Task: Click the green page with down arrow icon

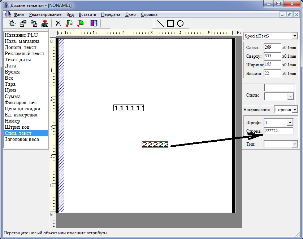Action: click(80, 23)
